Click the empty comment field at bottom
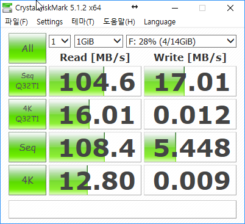This screenshot has width=245, height=224. click(x=122, y=209)
